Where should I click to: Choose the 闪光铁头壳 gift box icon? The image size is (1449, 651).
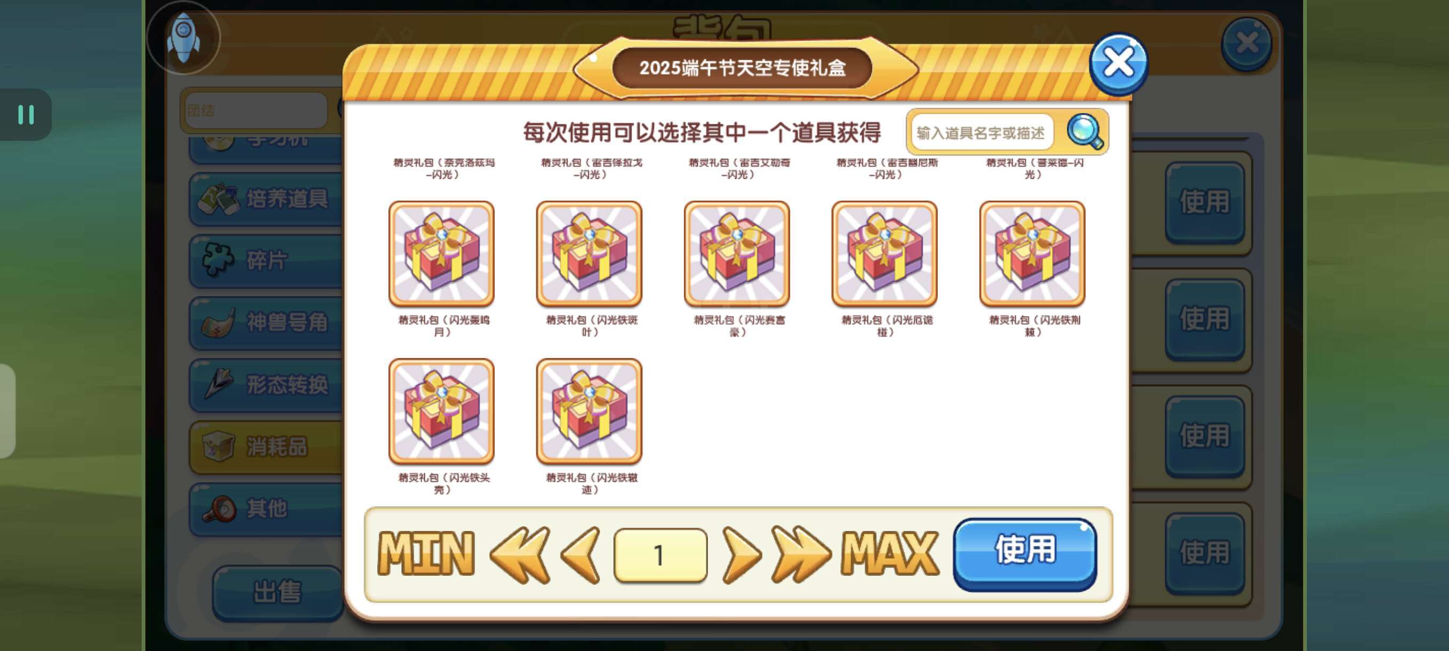[x=441, y=412]
